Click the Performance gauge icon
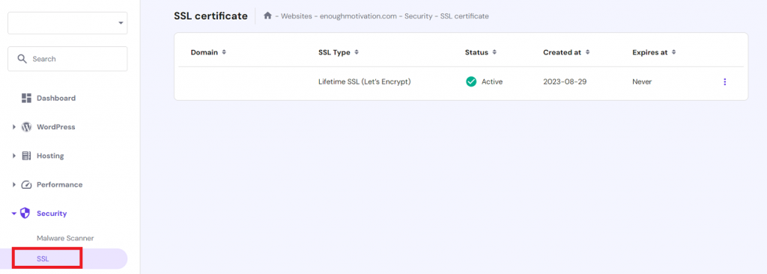The image size is (767, 274). [26, 184]
